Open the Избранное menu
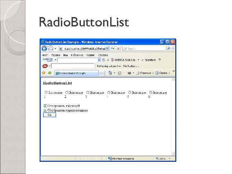Image resolution: width=232 pixels, height=174 pixels. (x=77, y=55)
